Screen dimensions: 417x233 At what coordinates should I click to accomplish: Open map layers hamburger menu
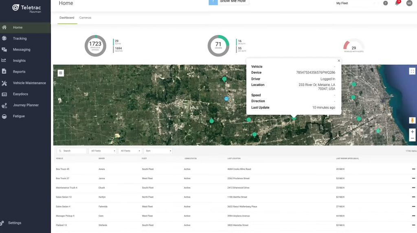click(61, 73)
